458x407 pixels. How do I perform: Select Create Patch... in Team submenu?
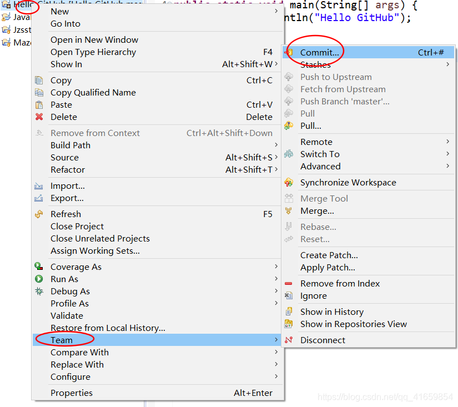(368, 255)
